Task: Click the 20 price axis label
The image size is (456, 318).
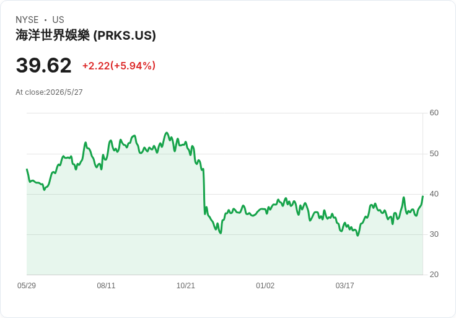Action: point(434,275)
